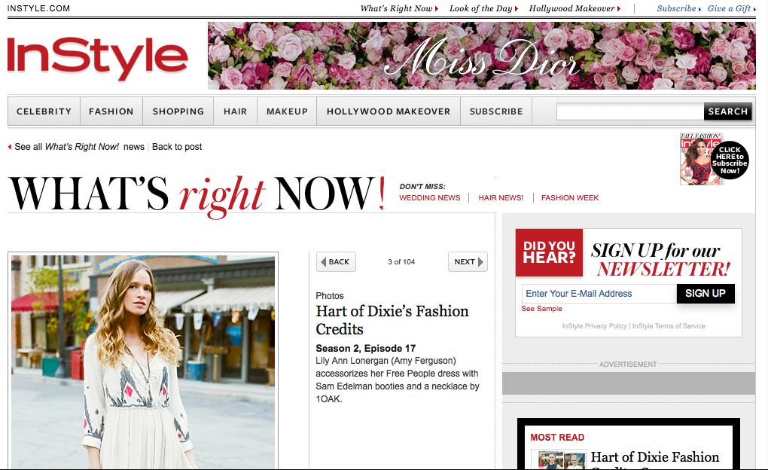Open the Fashion Week link

(x=570, y=197)
